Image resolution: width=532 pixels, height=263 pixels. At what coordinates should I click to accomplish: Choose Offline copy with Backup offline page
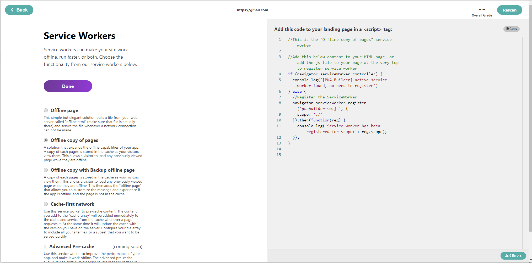pyautogui.click(x=46, y=170)
